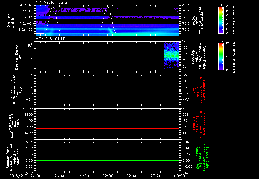Image resolution: width=259 pixels, height=179 pixels.
Task: Click the 190 scanner angle tick label
Action: click(185, 41)
